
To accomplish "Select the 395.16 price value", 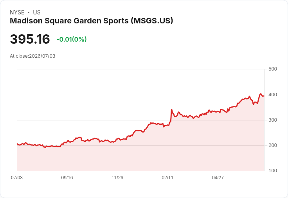I will [30, 39].
